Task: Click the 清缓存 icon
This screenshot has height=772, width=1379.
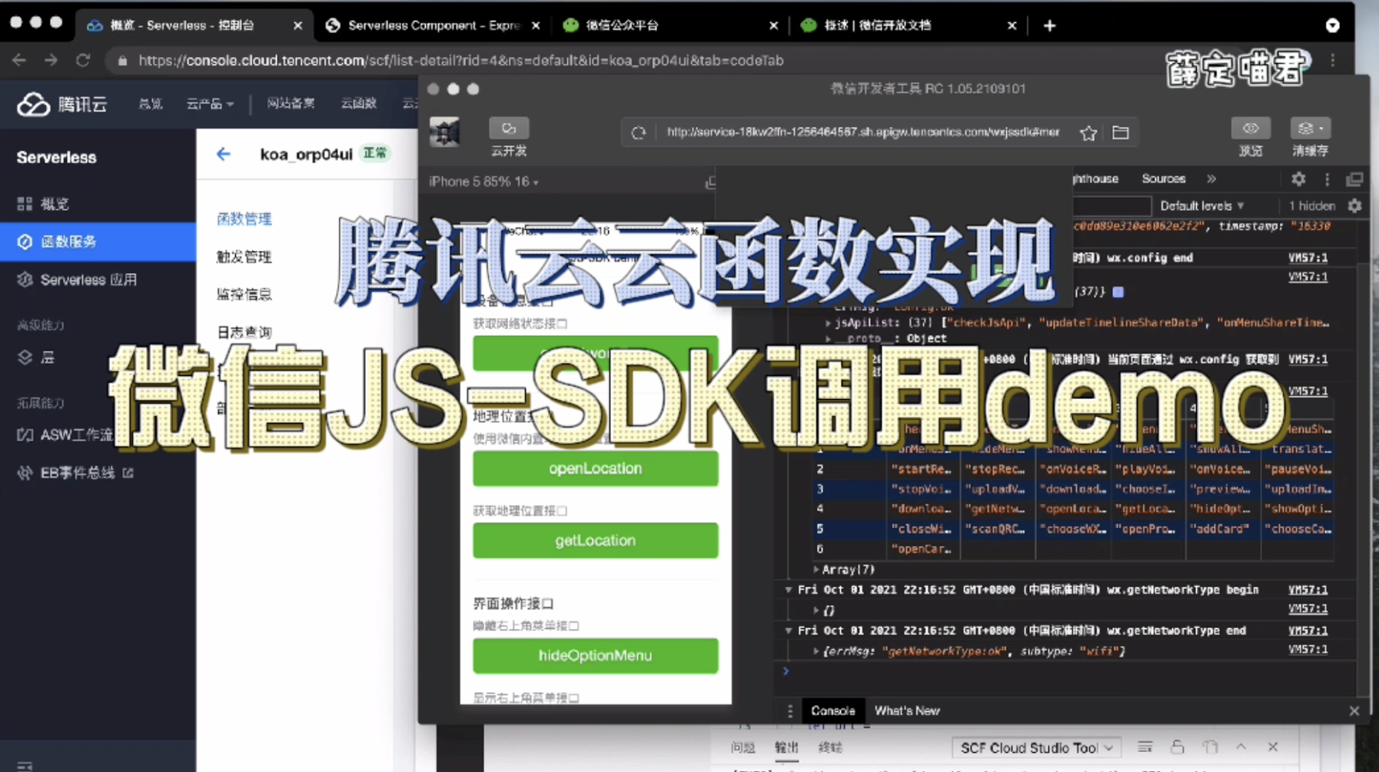Action: point(1310,128)
